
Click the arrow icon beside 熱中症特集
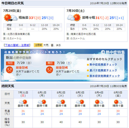click(103, 52)
